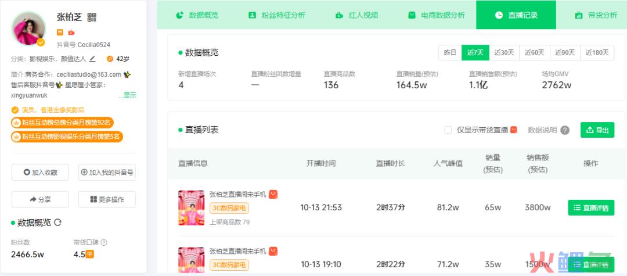Open thumbnail of the 10-13 21:53 livestream
The image size is (627, 276).
pos(191,207)
